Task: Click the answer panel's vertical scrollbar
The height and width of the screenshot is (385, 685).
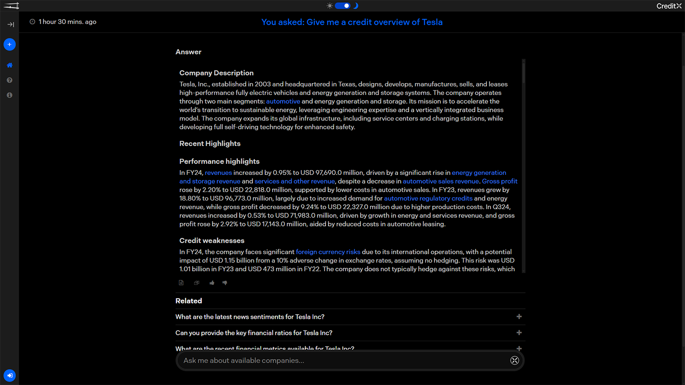Action: coord(523,166)
